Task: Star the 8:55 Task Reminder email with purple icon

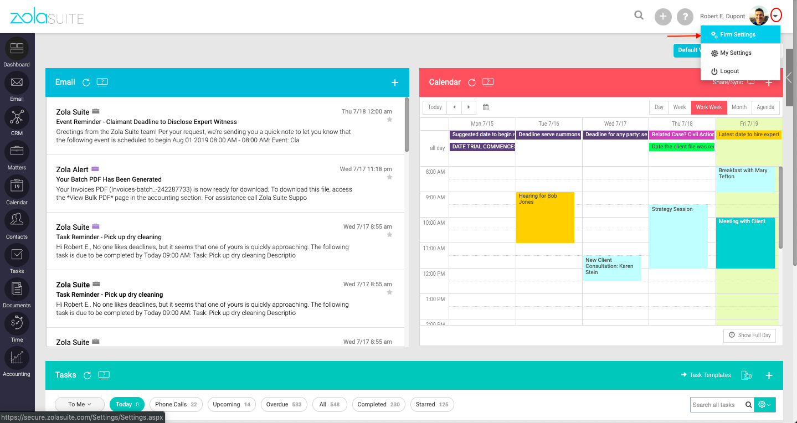Action: pyautogui.click(x=389, y=235)
